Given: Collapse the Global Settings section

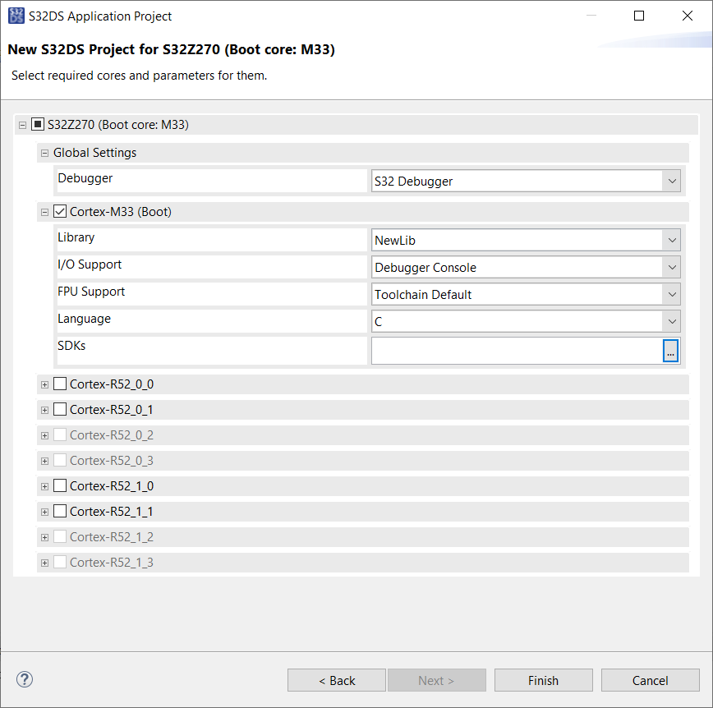Looking at the screenshot, I should click(44, 153).
